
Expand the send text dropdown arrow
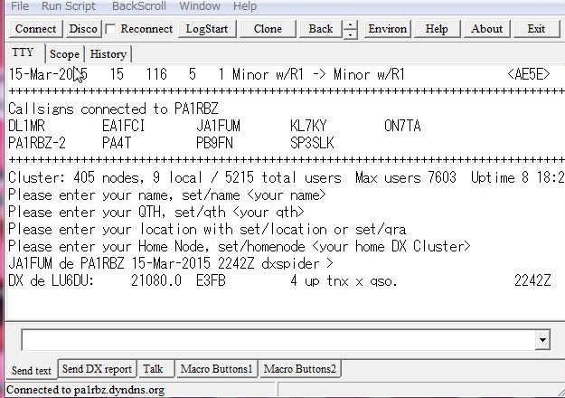point(542,340)
